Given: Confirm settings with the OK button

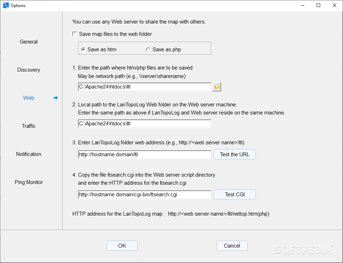Looking at the screenshot, I should [122, 246].
